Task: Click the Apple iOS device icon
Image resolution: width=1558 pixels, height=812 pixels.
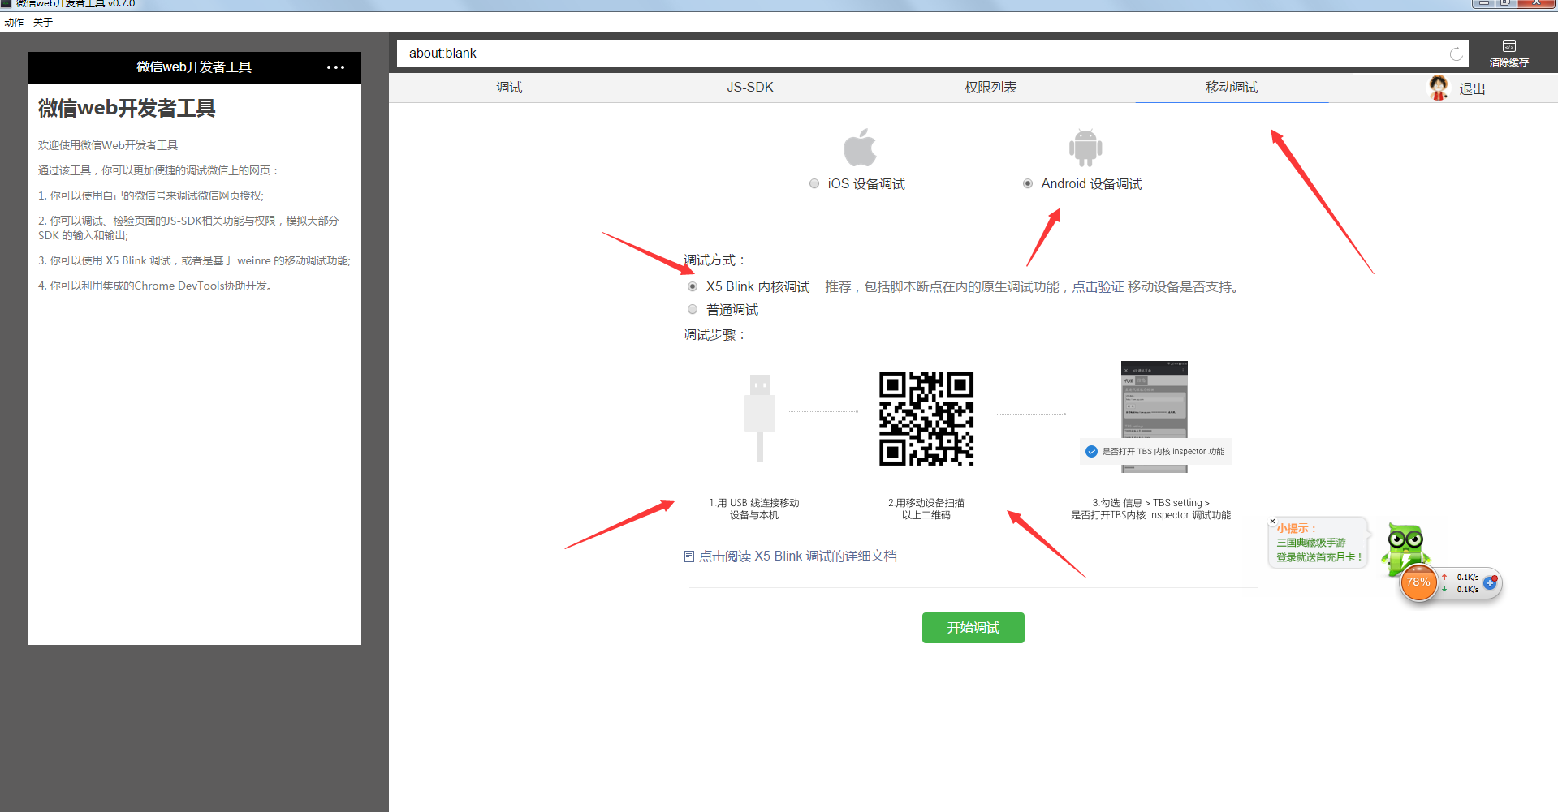Action: [860, 147]
